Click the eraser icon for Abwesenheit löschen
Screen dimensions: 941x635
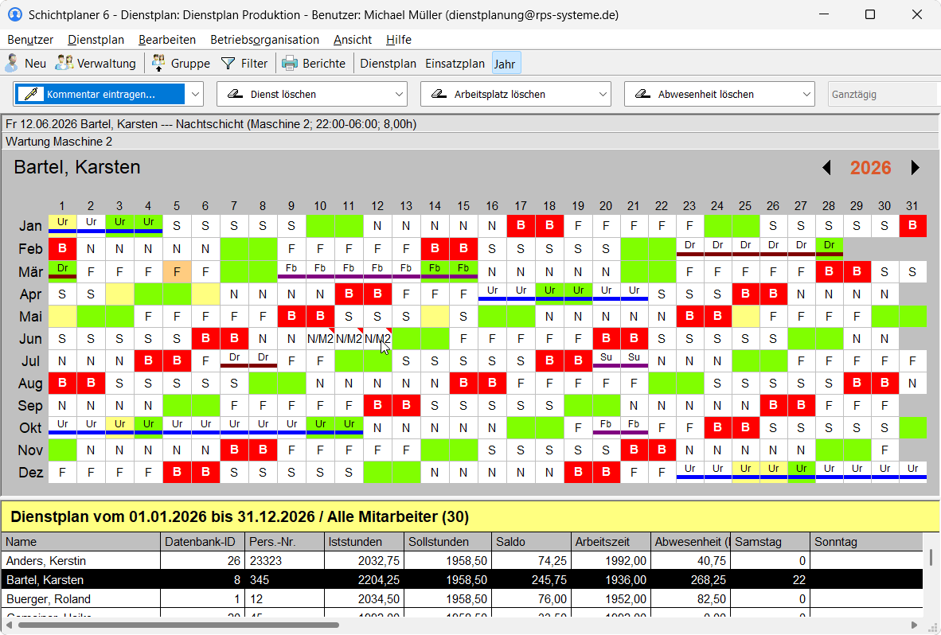(x=642, y=94)
